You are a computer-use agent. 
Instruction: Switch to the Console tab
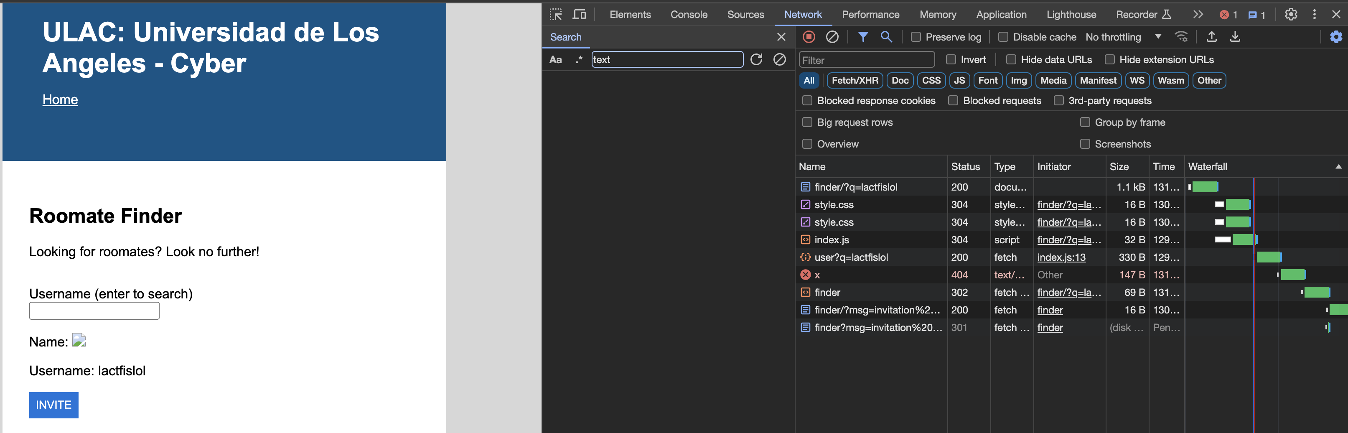pos(689,15)
